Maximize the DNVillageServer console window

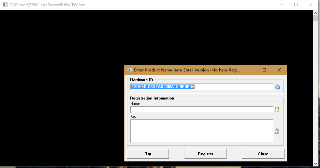[296, 5]
